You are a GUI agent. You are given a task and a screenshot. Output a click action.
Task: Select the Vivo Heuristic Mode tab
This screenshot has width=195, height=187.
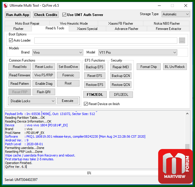(74, 24)
